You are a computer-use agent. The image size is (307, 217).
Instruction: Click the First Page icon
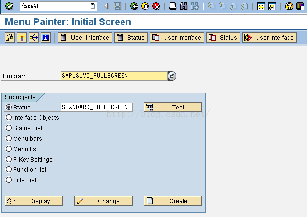point(211,6)
